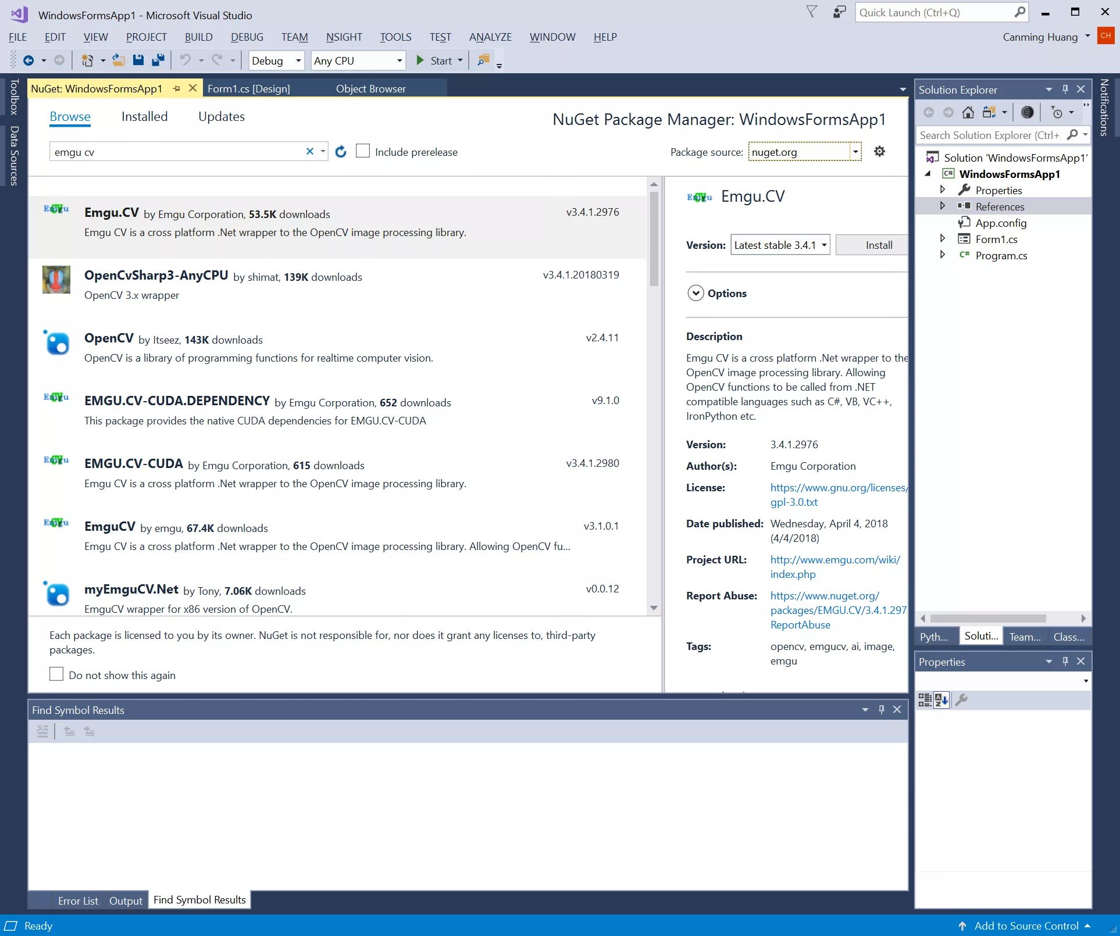Image resolution: width=1120 pixels, height=936 pixels.
Task: Pin the Solution Explorer panel
Action: (x=1065, y=89)
